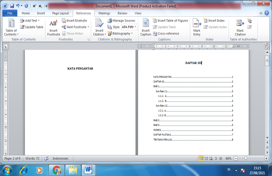272x176 pixels.
Task: Switch to Draft view
Action: coord(220,158)
